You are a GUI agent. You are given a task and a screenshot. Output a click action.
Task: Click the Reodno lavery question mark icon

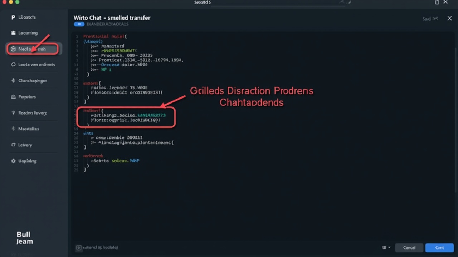pyautogui.click(x=13, y=113)
